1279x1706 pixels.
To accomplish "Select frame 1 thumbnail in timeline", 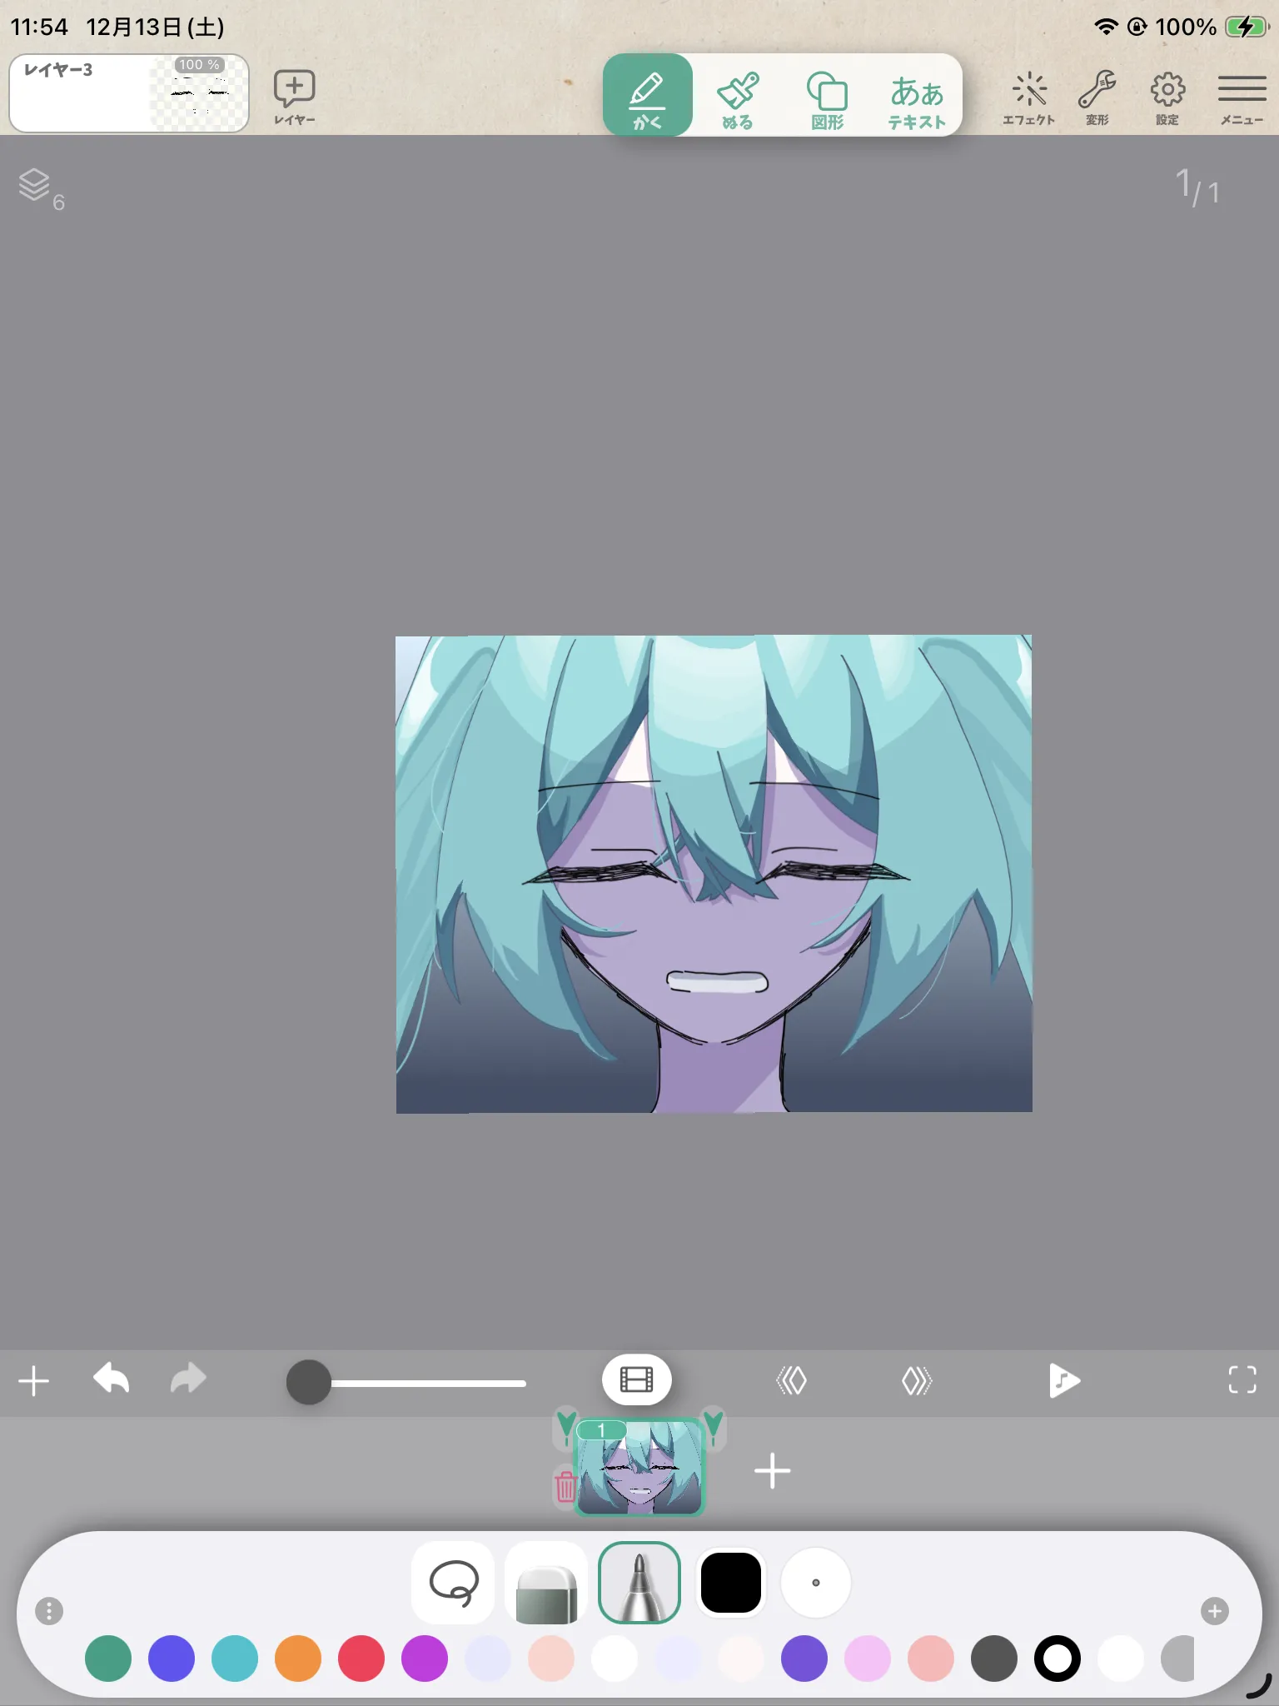I will point(639,1467).
